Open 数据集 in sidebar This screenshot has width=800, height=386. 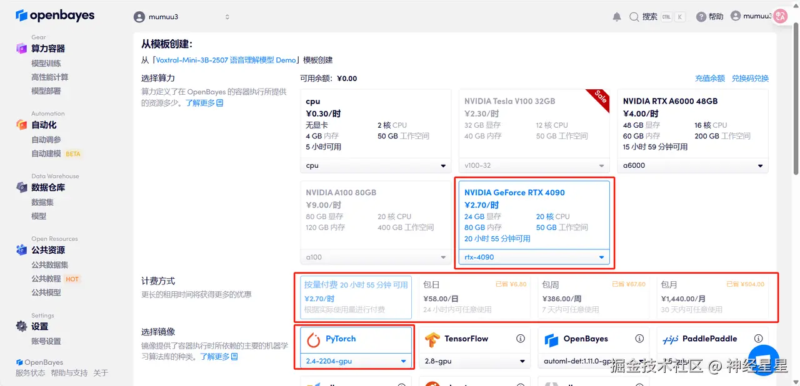tap(42, 202)
